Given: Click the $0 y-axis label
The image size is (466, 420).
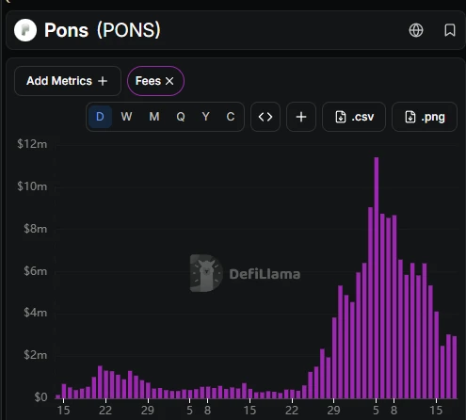Looking at the screenshot, I should 40,397.
